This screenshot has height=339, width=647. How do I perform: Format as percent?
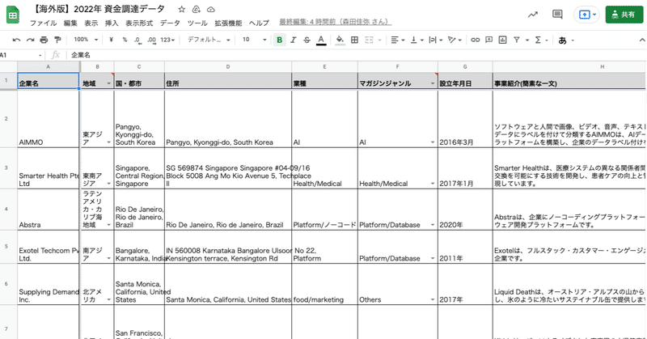click(125, 40)
